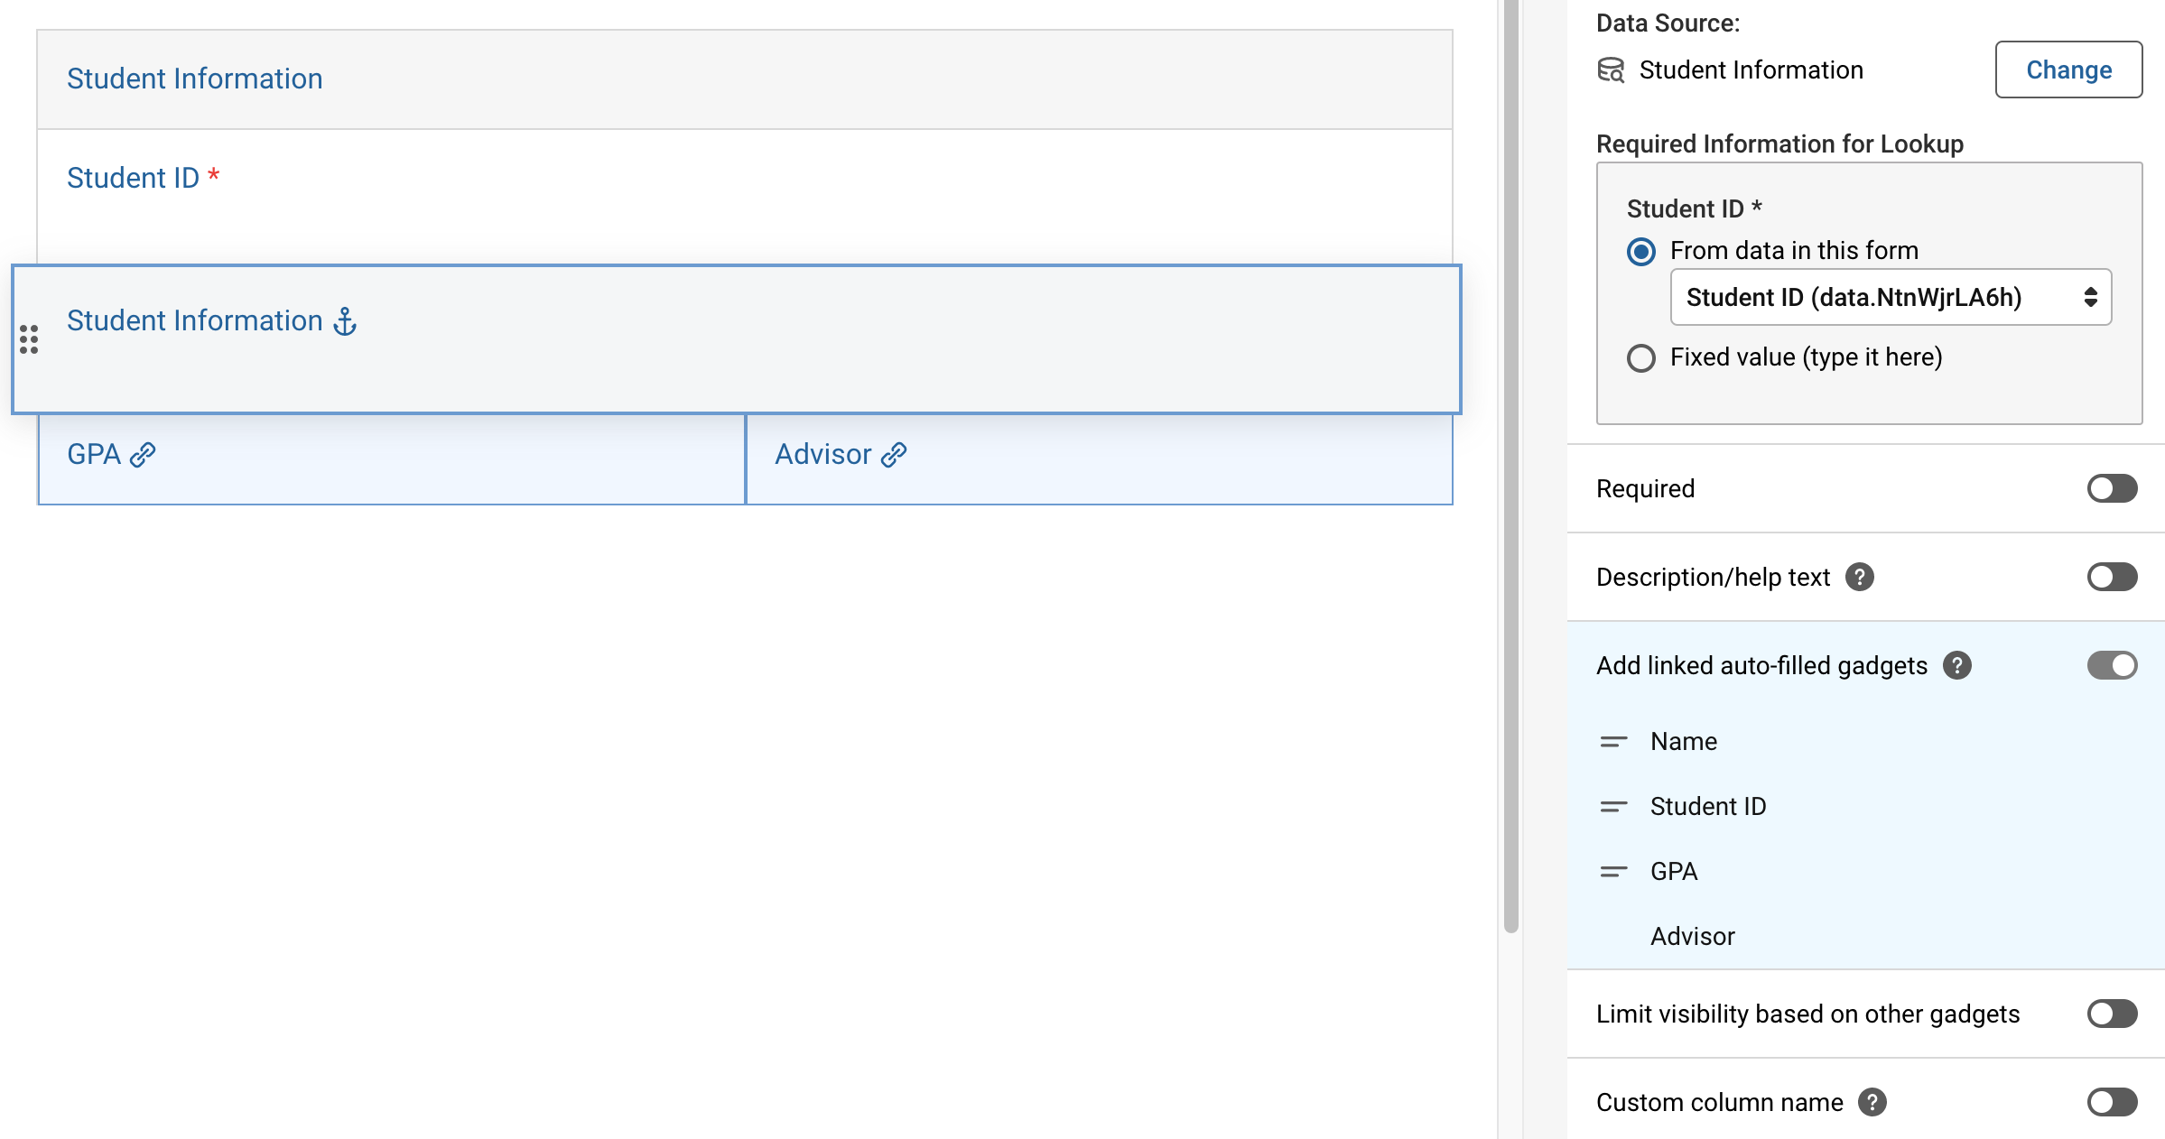The height and width of the screenshot is (1139, 2165).
Task: Disable Add linked auto-filled gadgets
Action: (x=2112, y=665)
